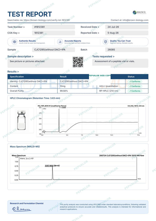Click the Sample field CJC1295(without DAC)+IPA

[x=53, y=50]
